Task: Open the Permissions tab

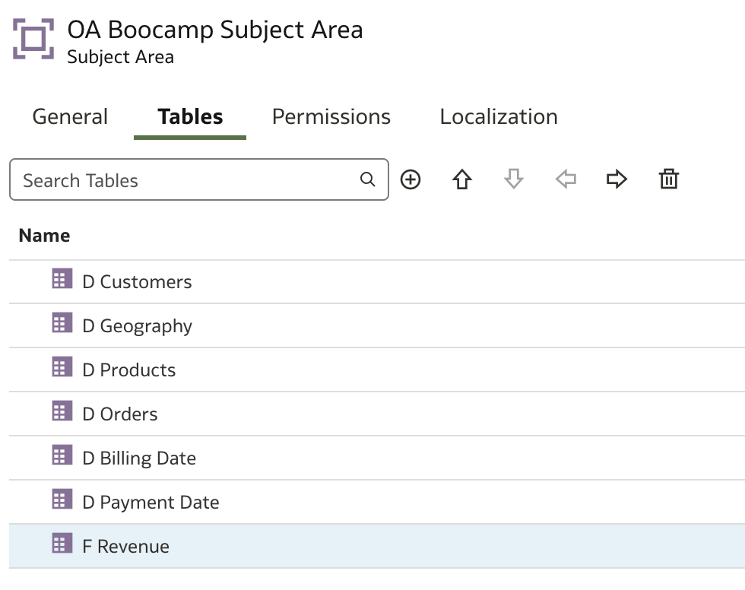Action: pyautogui.click(x=331, y=117)
